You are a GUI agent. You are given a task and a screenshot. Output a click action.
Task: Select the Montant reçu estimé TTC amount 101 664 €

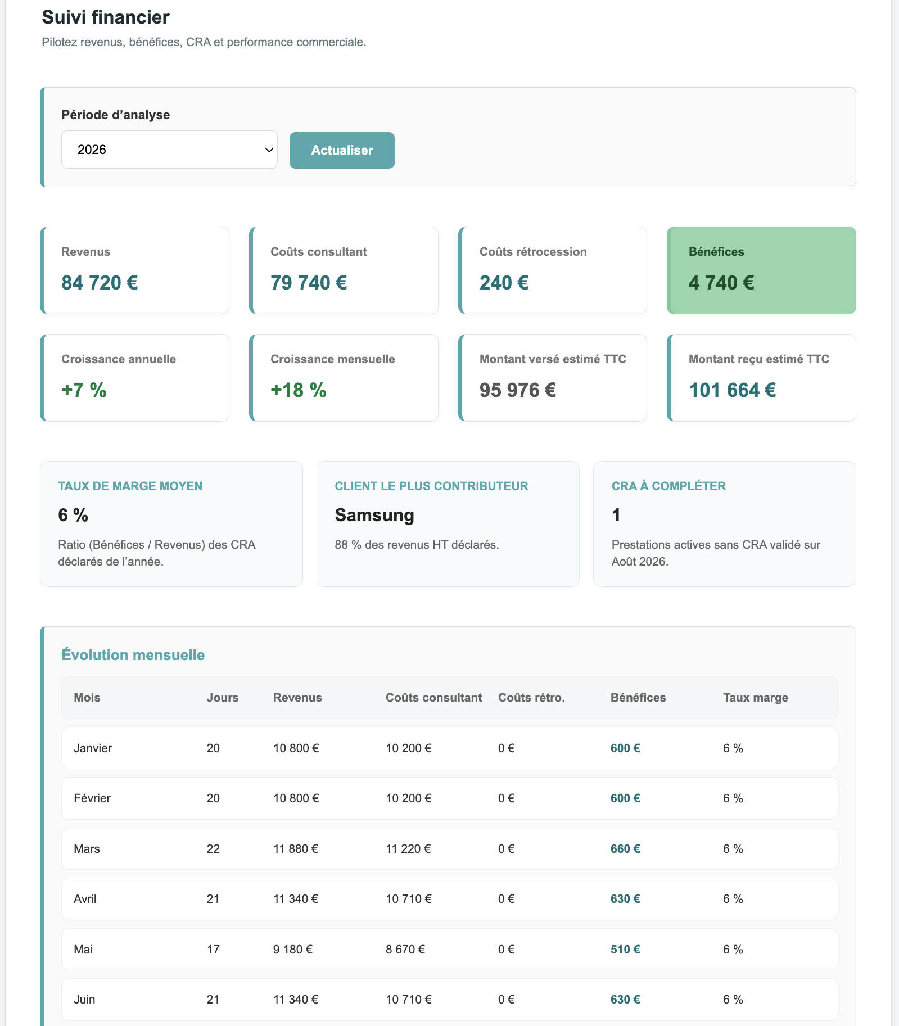(733, 390)
